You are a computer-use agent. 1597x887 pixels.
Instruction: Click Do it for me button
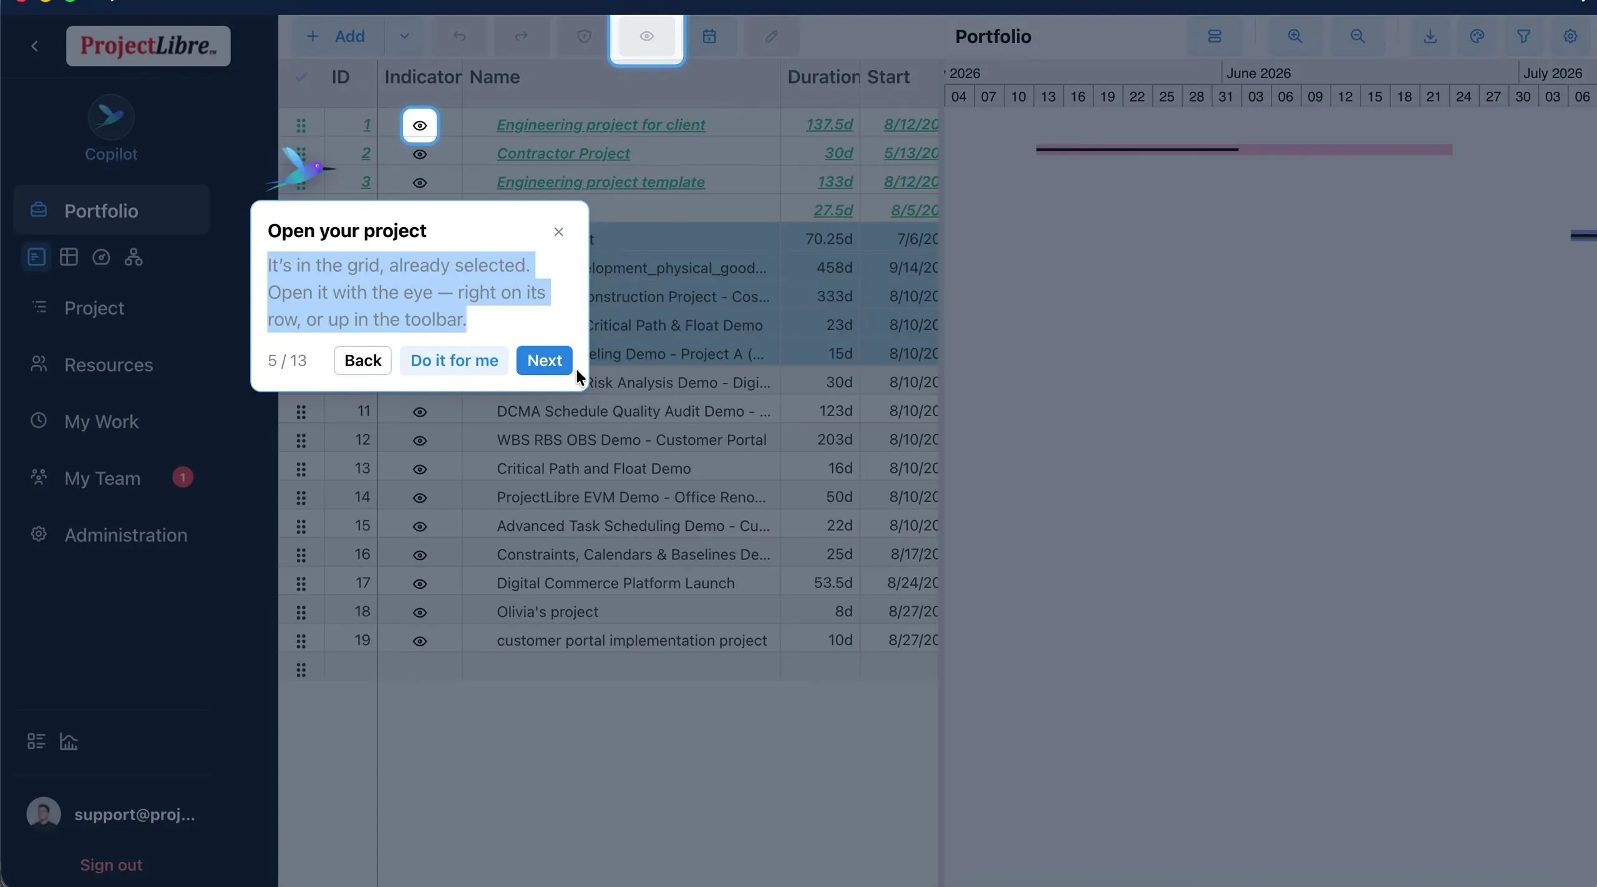(x=454, y=361)
